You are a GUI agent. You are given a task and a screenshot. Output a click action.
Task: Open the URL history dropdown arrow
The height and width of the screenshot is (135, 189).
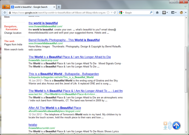point(112,13)
